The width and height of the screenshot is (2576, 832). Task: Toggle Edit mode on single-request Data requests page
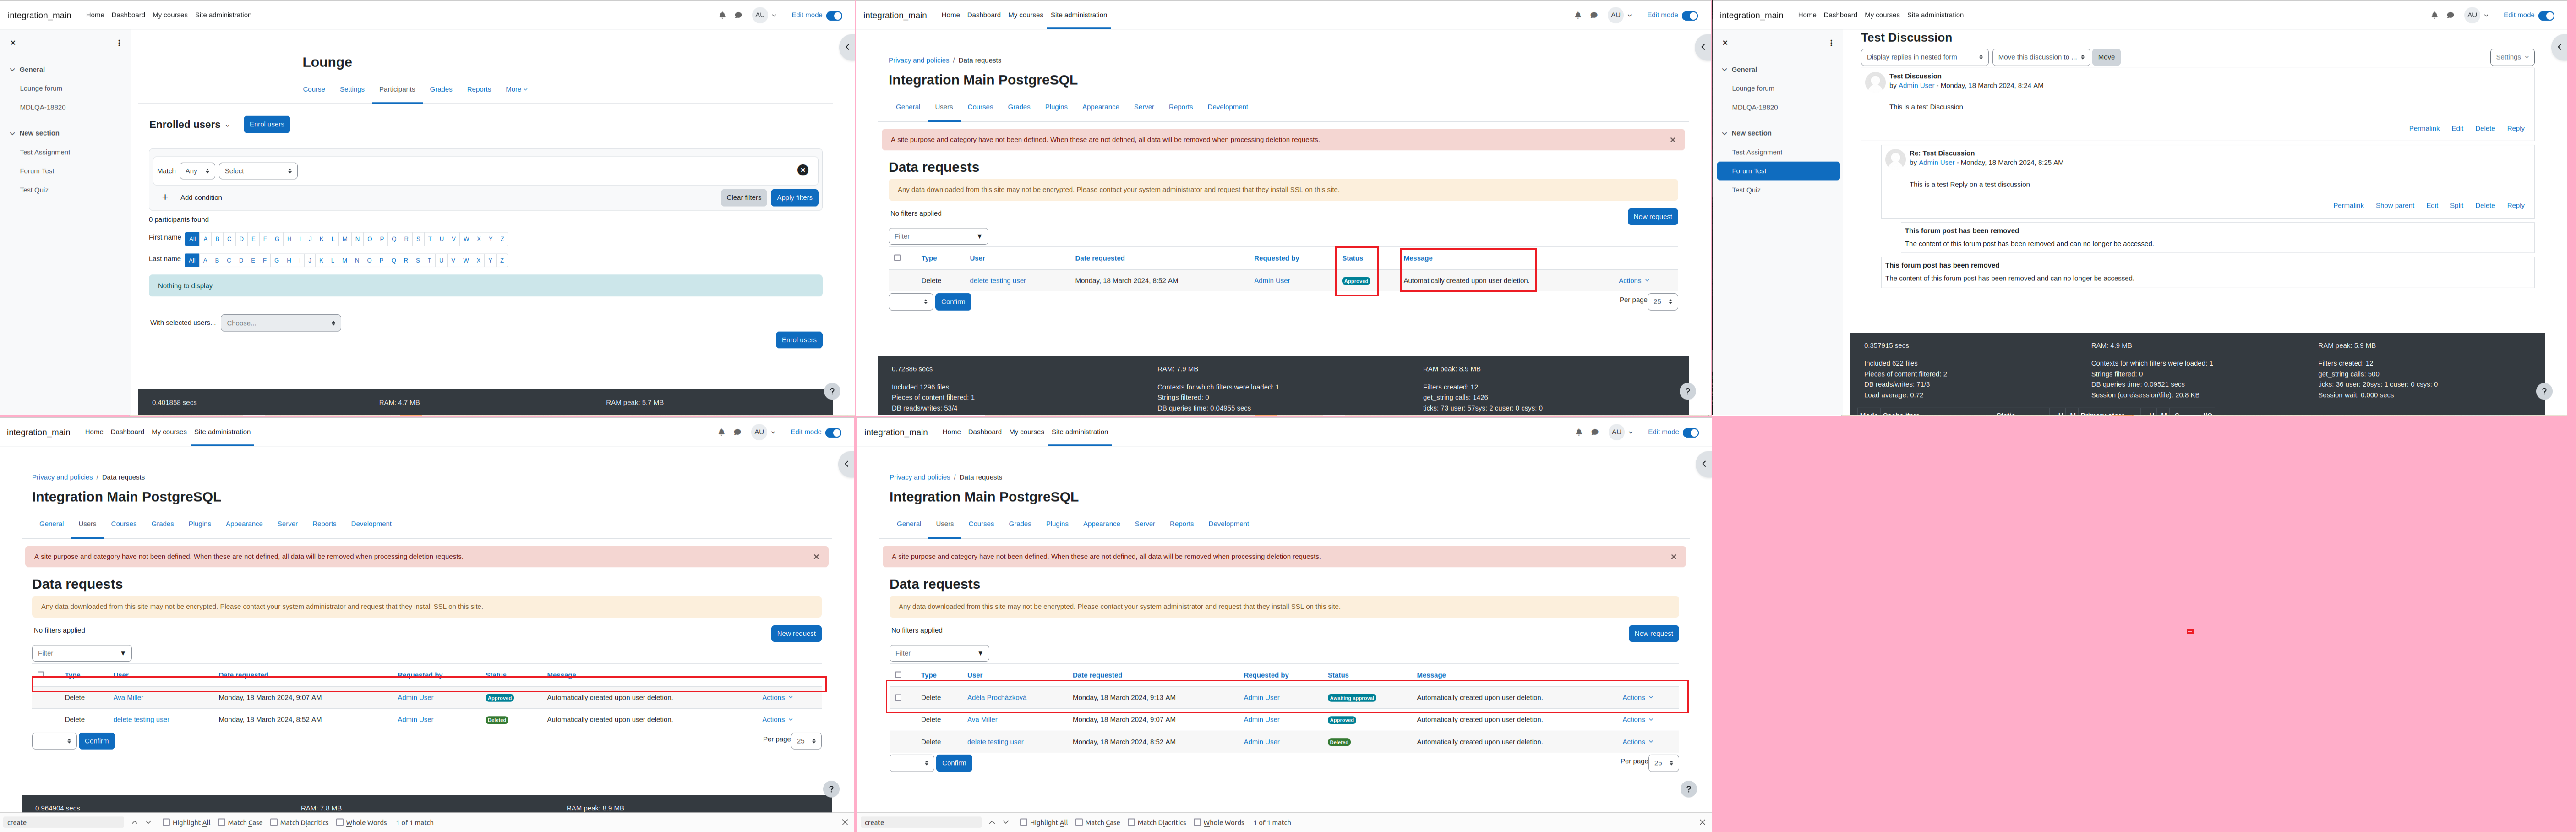1690,15
